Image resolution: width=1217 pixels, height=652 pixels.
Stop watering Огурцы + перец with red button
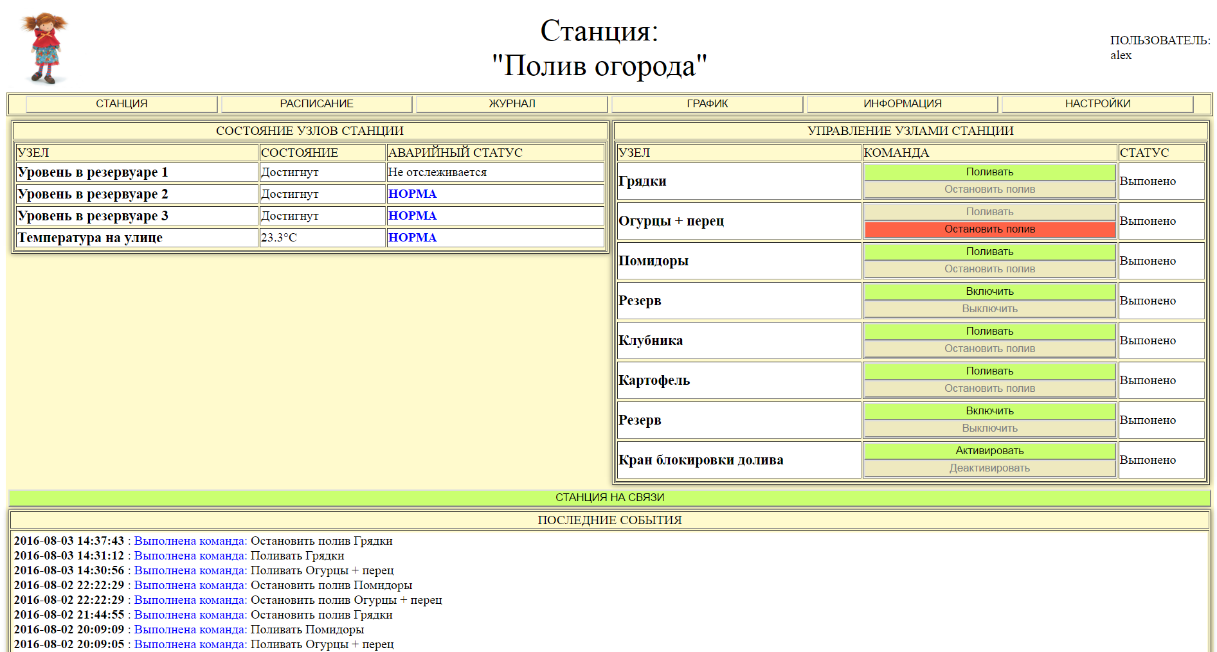click(x=989, y=229)
